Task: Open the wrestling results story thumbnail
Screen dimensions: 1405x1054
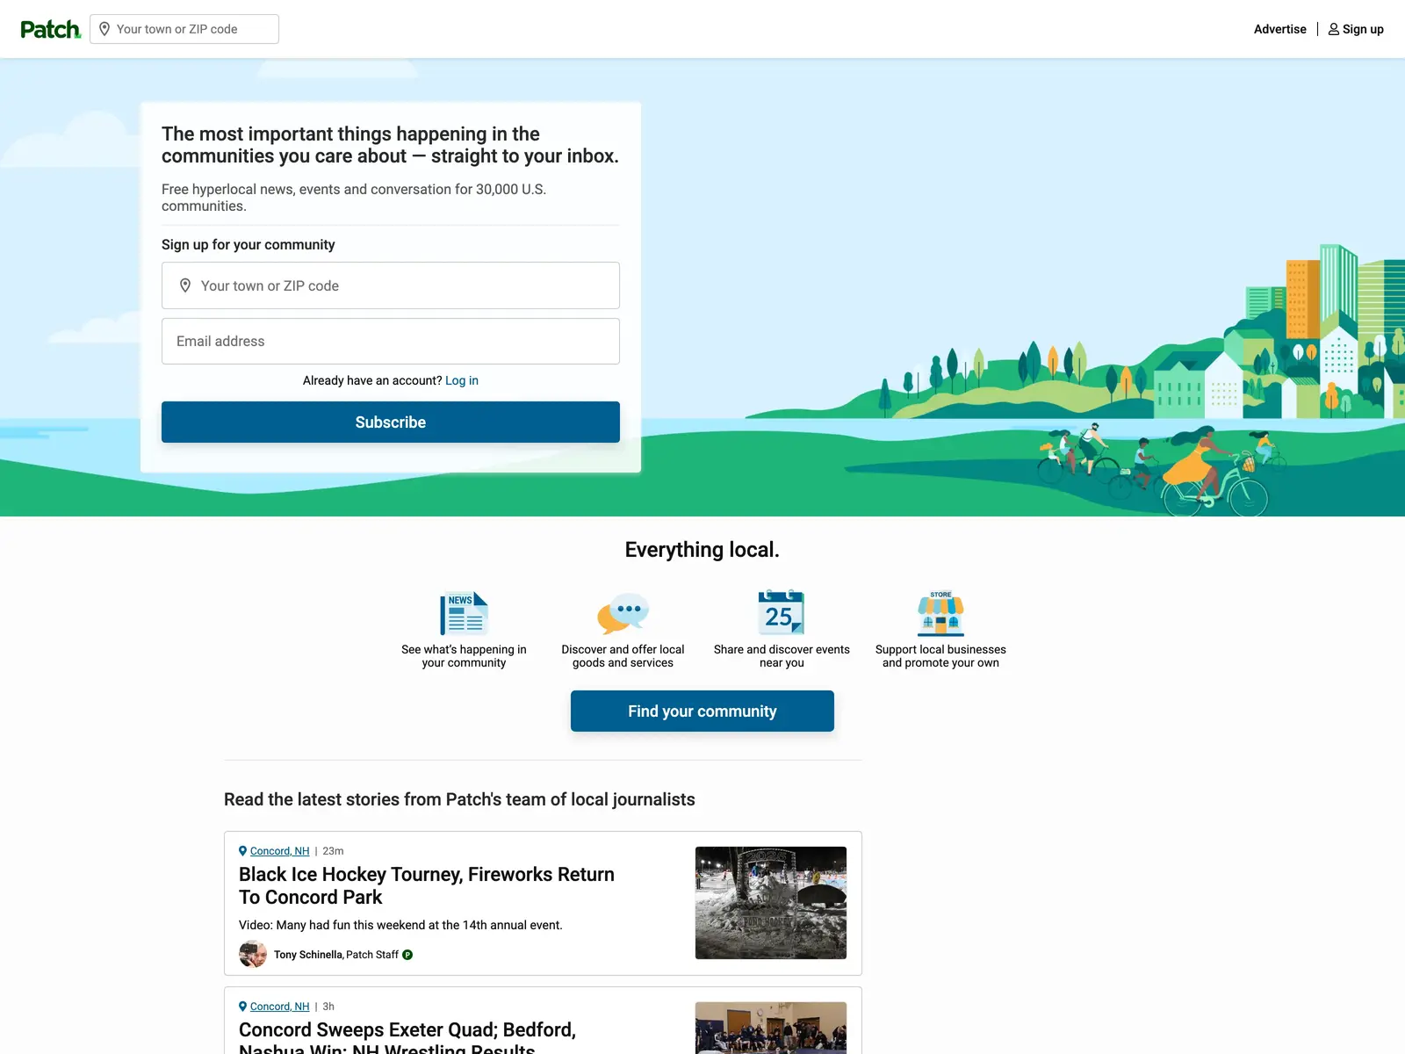Action: tap(771, 1028)
